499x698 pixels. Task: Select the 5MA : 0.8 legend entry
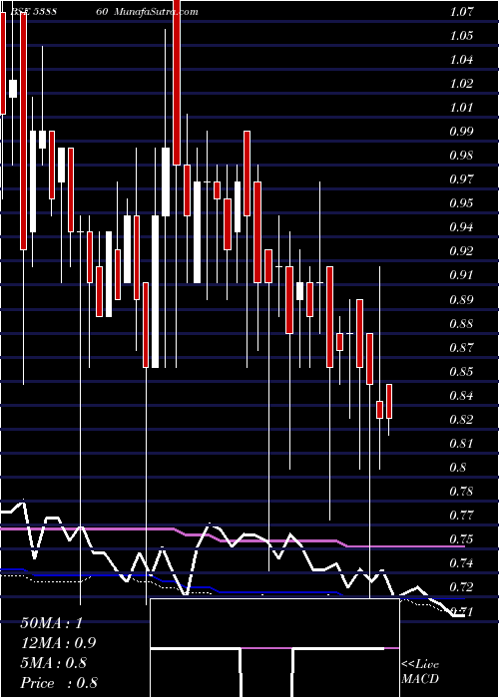[55, 663]
